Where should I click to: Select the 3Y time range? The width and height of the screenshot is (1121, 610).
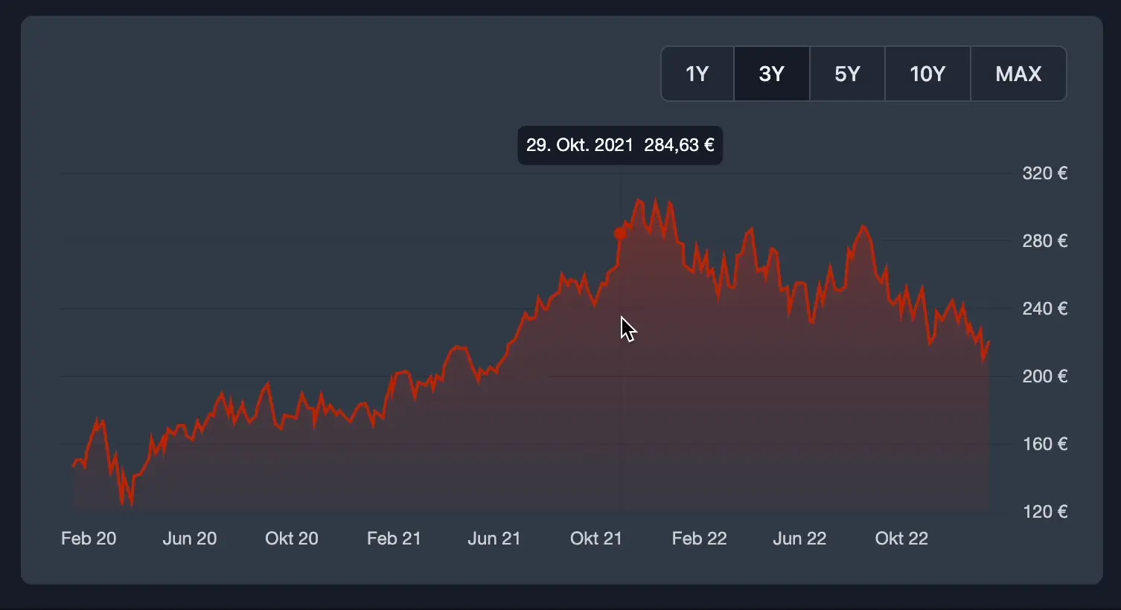[772, 74]
